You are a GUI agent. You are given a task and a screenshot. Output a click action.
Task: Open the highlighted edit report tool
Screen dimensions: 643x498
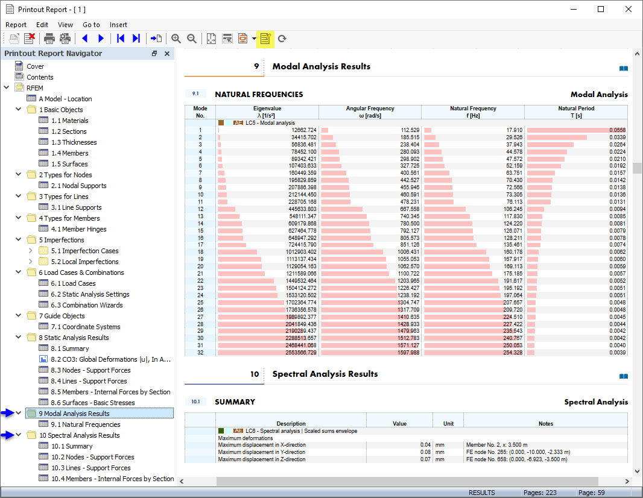(265, 39)
